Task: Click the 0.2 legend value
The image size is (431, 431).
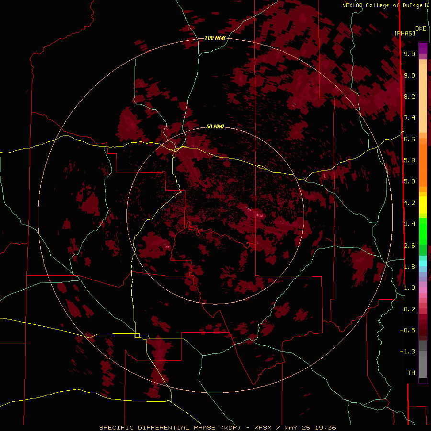Action: 409,309
